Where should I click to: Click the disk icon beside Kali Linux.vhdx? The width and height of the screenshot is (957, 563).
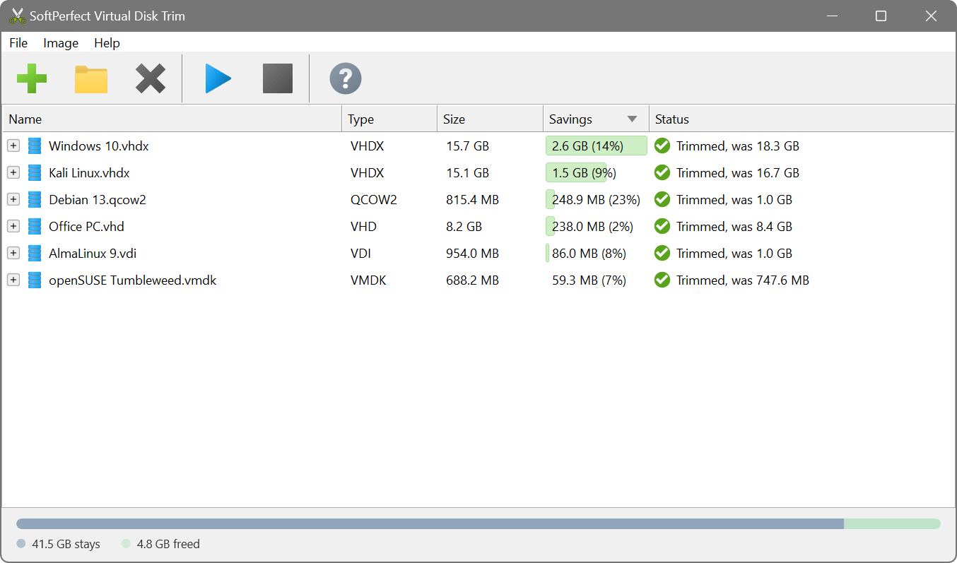tap(35, 173)
